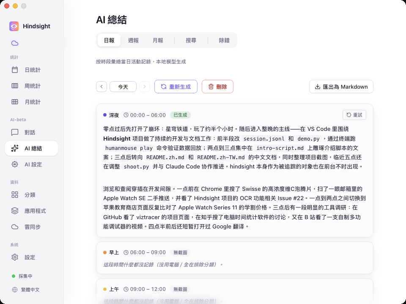Click the purple dot beside 深夜
This screenshot has height=304, width=406.
(105, 115)
